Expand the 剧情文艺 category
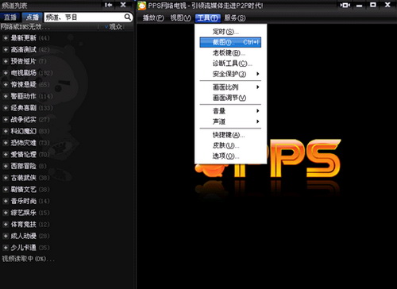The width and height of the screenshot is (397, 289). pos(5,190)
